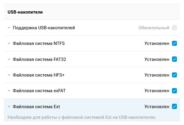Select the Файловая система FAT32 label
184x125 pixels.
click(39, 59)
